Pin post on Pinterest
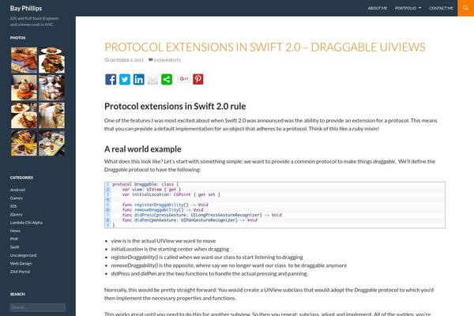 tap(198, 80)
